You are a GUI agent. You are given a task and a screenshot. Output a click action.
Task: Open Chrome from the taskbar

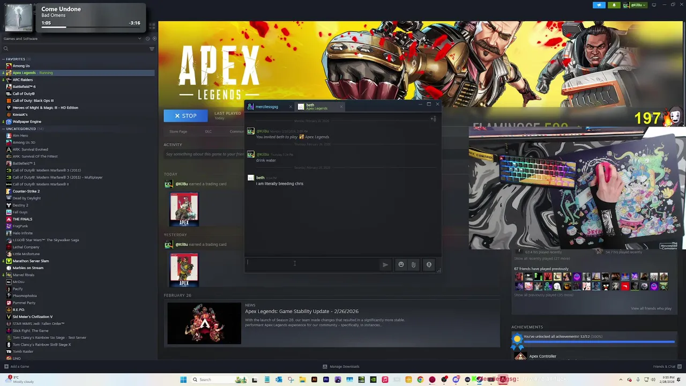coord(420,380)
